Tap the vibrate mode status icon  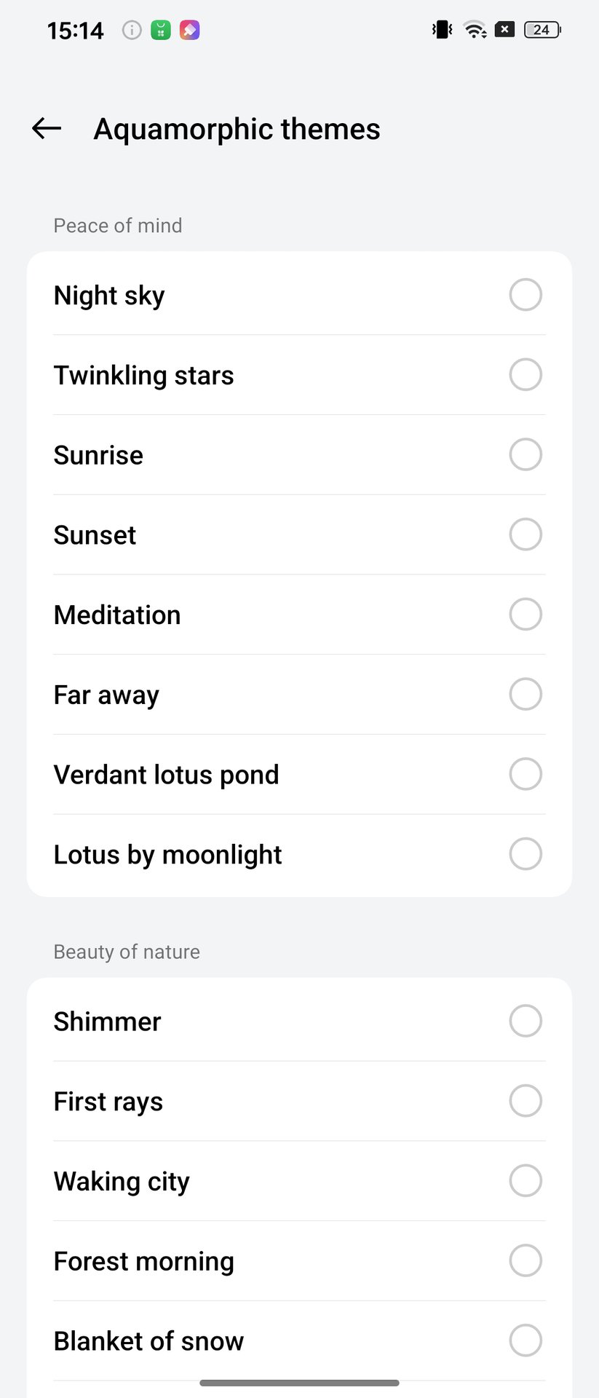click(442, 30)
